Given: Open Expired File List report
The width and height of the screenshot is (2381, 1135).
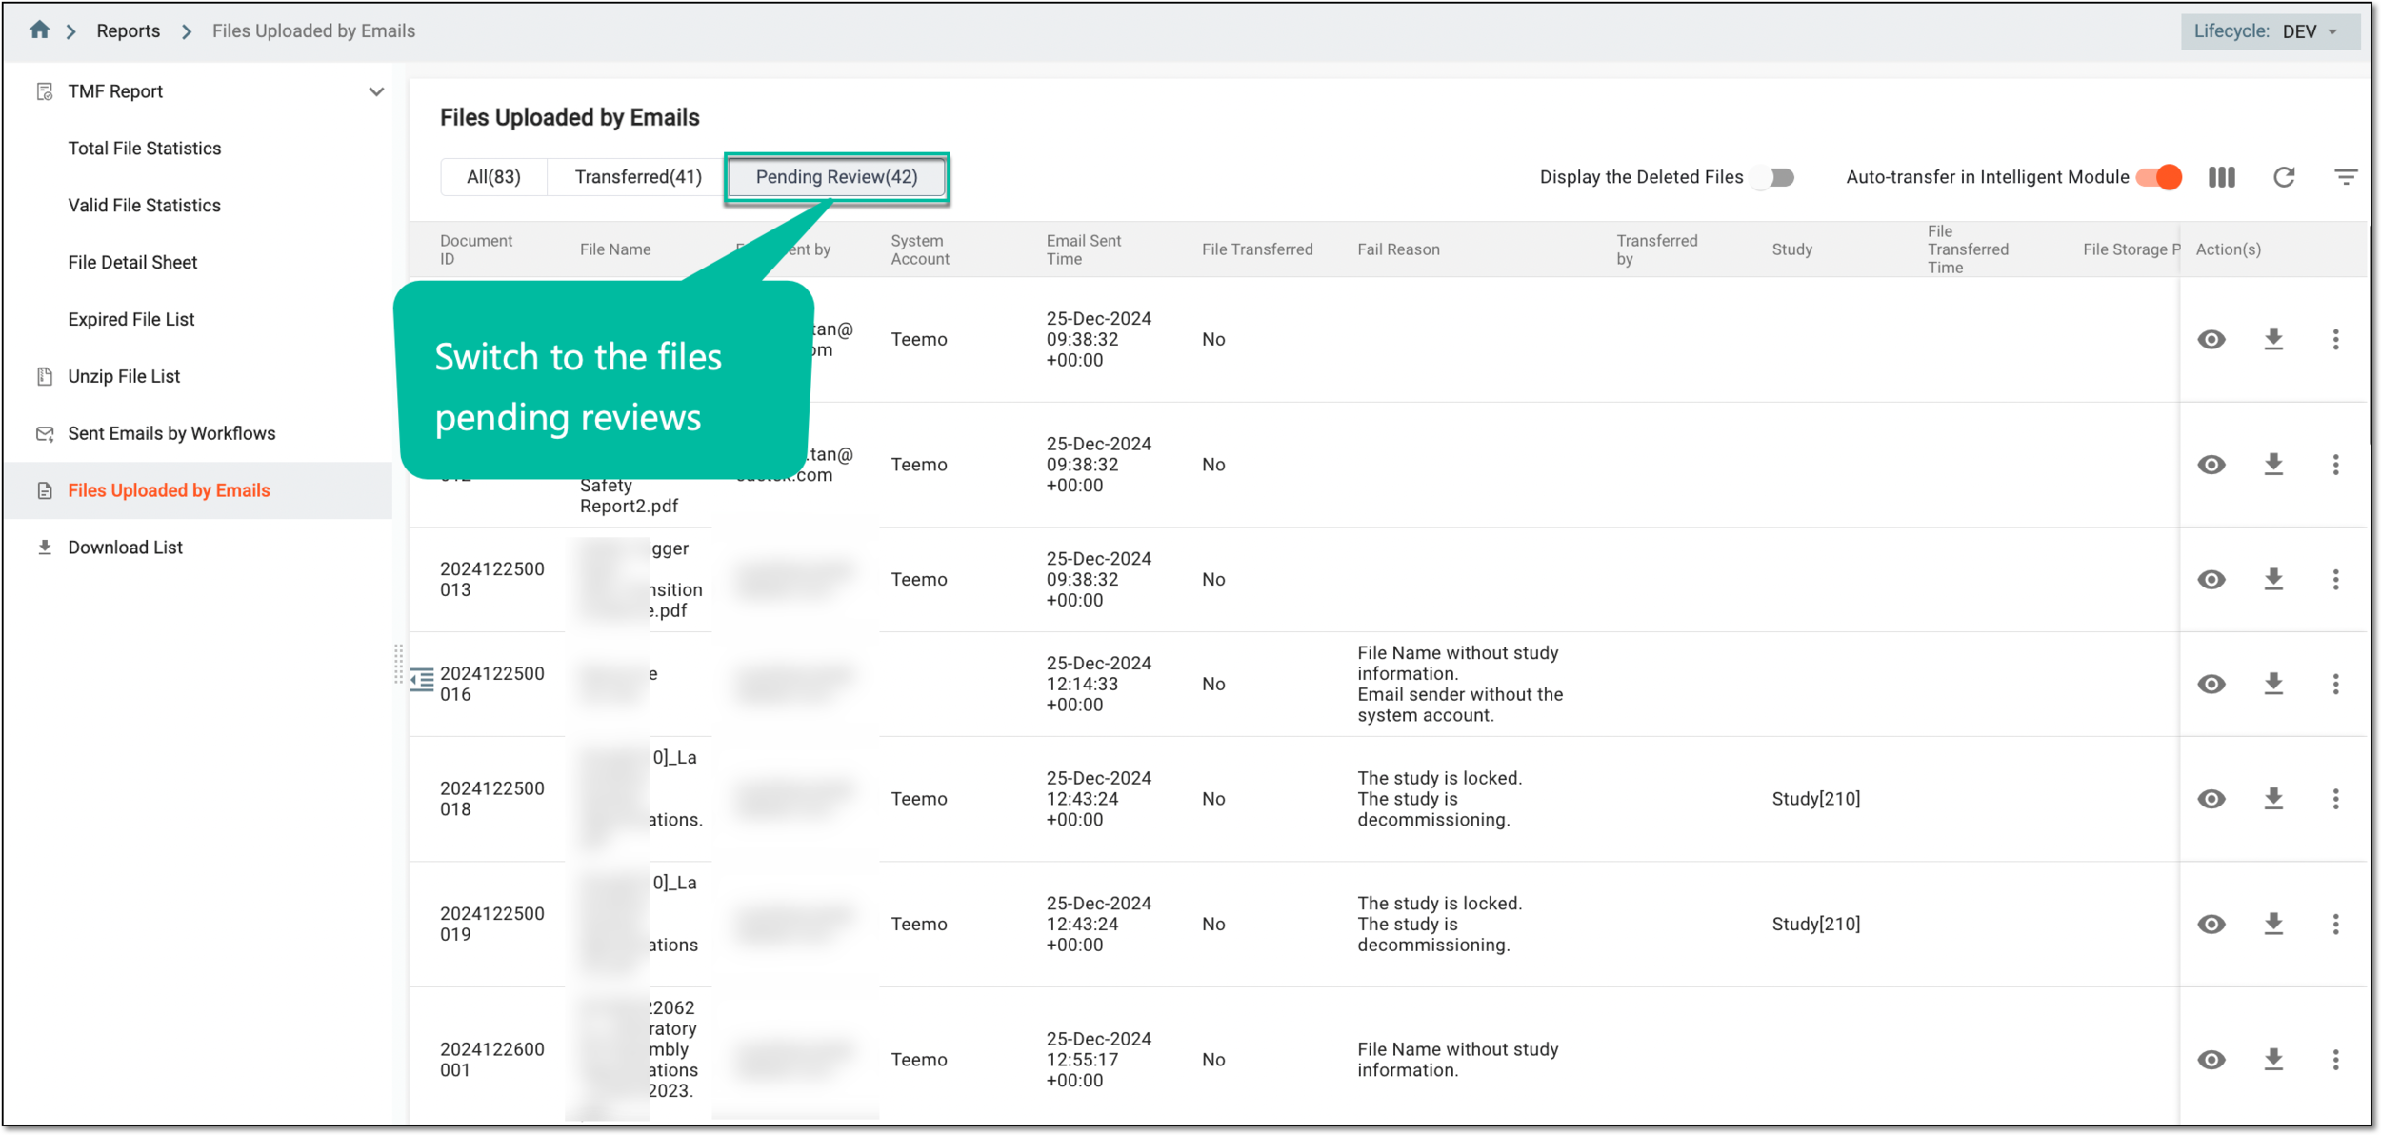Looking at the screenshot, I should coord(130,320).
